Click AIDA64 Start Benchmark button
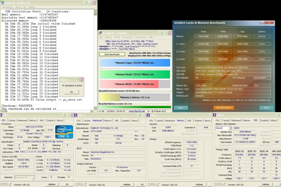 224,107
